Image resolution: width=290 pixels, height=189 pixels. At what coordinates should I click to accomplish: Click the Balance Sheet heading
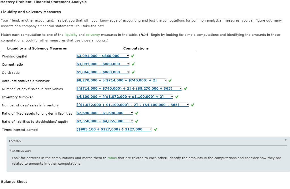tap(14, 181)
